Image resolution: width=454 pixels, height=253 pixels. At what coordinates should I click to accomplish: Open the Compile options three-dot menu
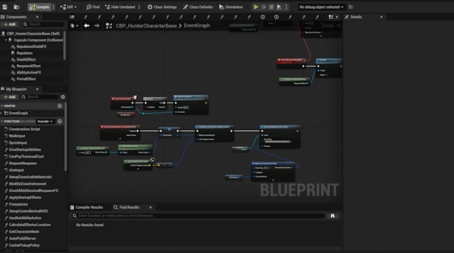click(53, 7)
